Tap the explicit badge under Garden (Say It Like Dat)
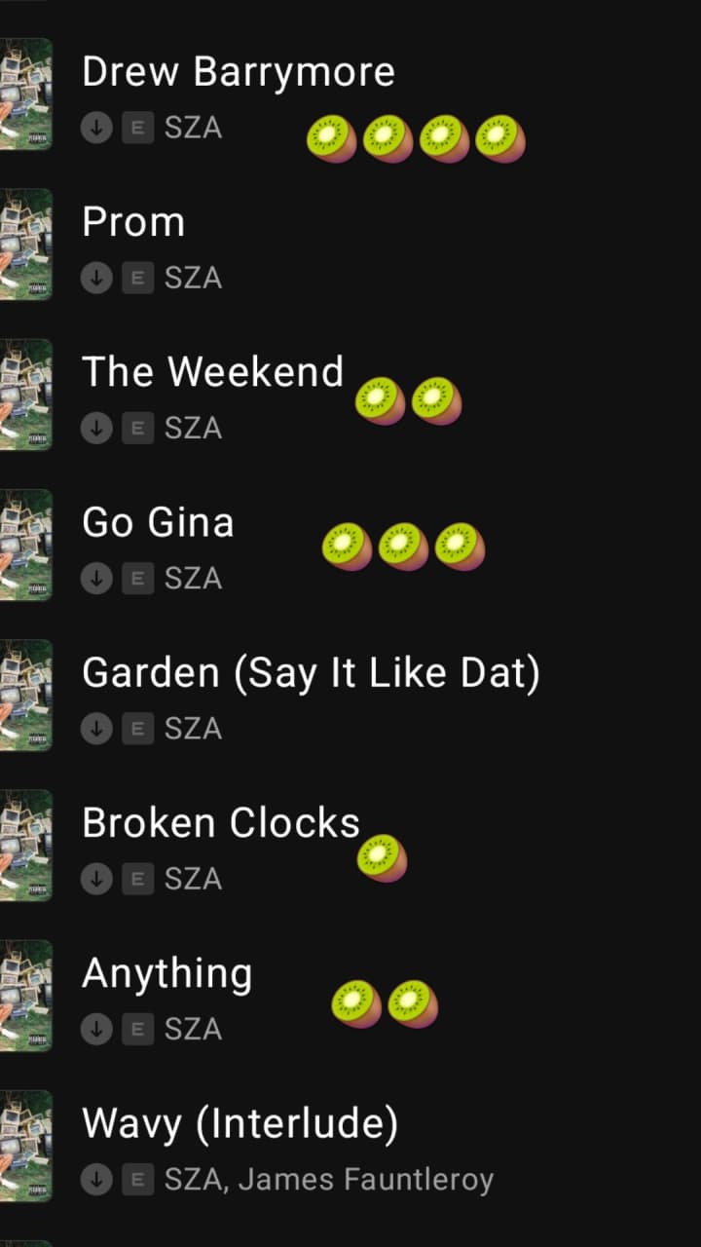 pyautogui.click(x=137, y=729)
